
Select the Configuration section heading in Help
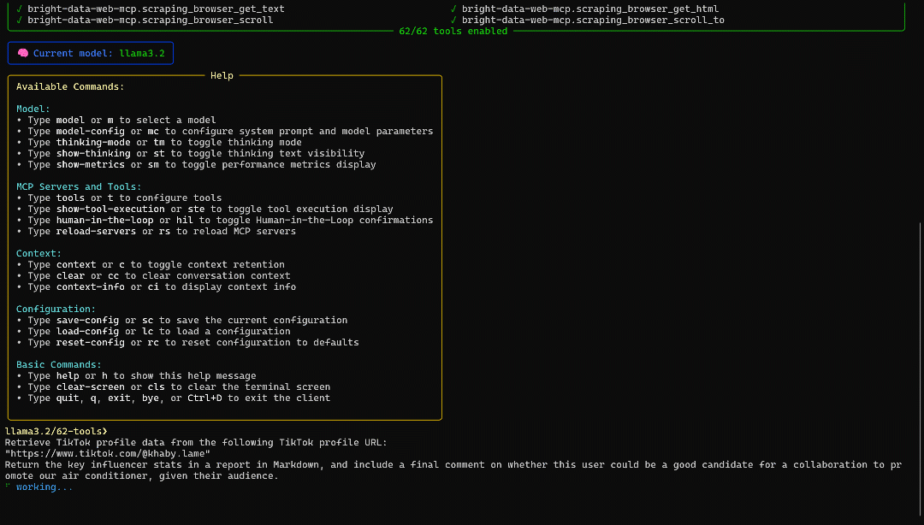(55, 309)
